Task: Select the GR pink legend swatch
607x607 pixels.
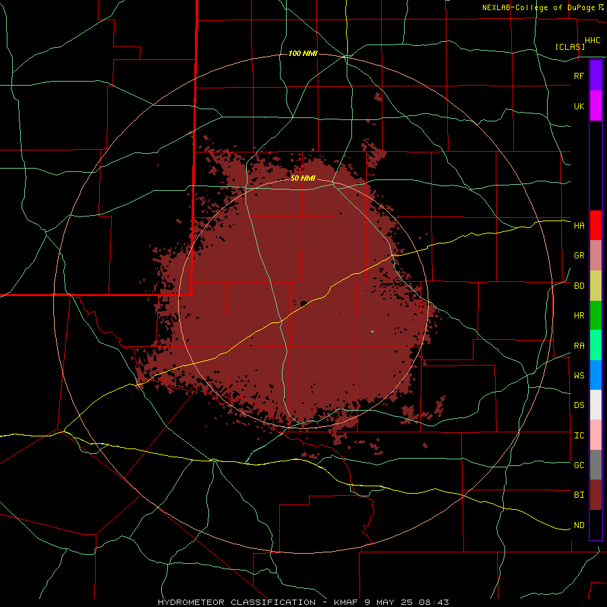Action: tap(596, 256)
